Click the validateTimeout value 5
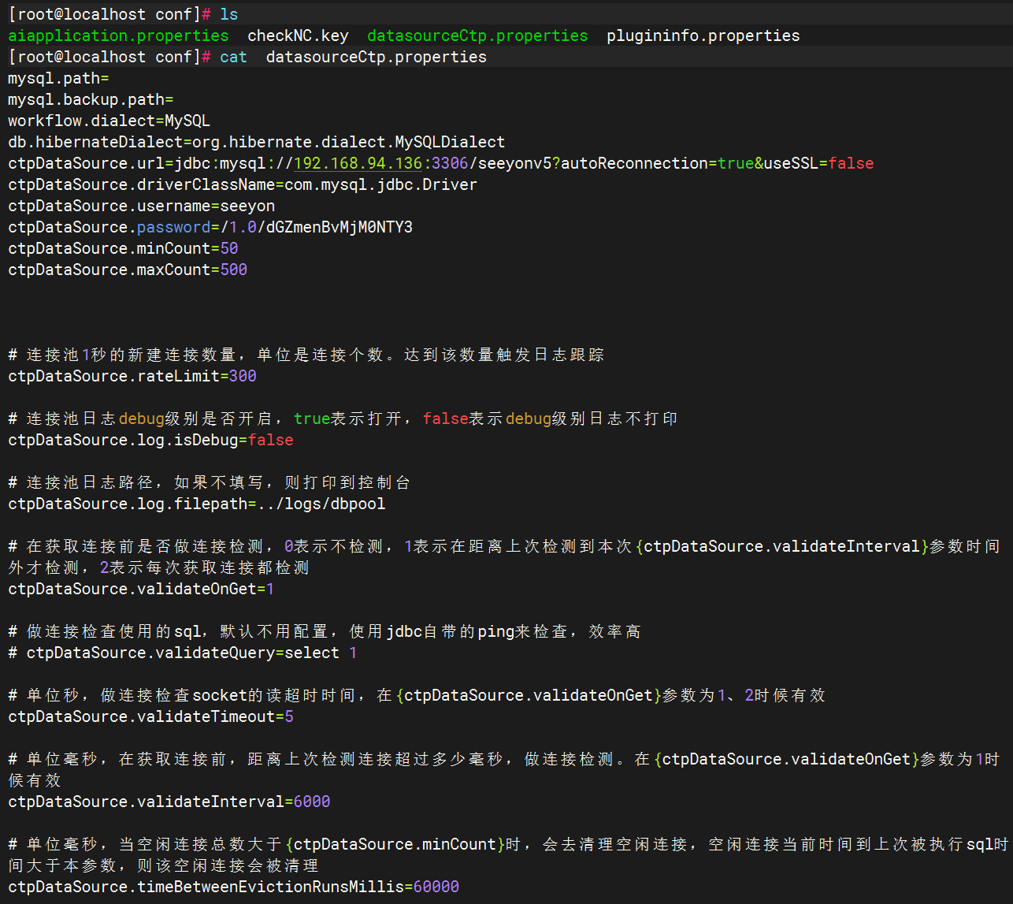The width and height of the screenshot is (1013, 904). pyautogui.click(x=289, y=716)
